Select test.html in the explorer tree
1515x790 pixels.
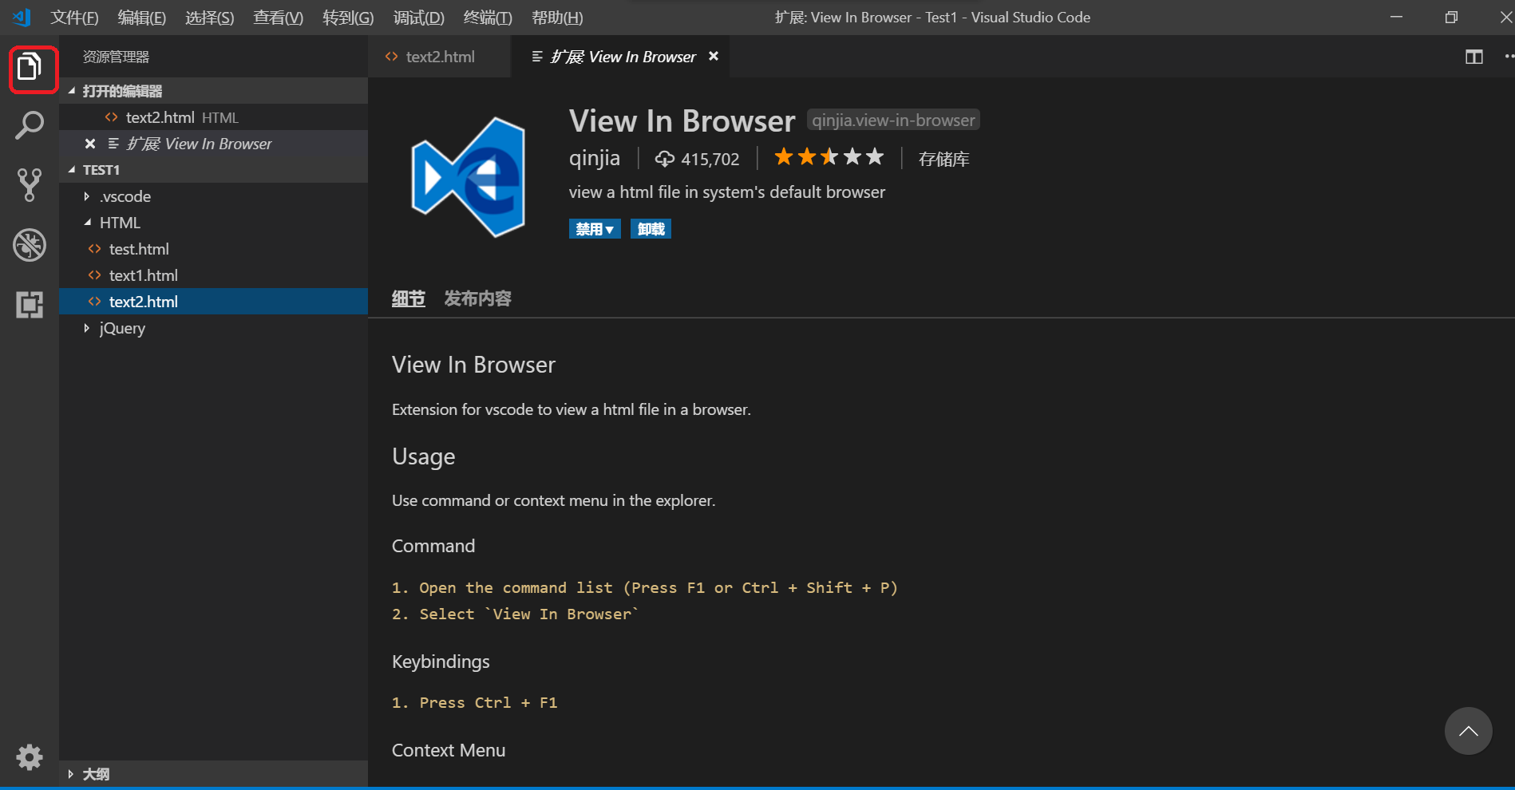point(139,248)
